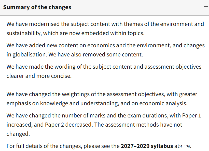Click the word "modernised" in the first paragraph
The height and width of the screenshot is (151, 209).
pyautogui.click(x=44, y=24)
